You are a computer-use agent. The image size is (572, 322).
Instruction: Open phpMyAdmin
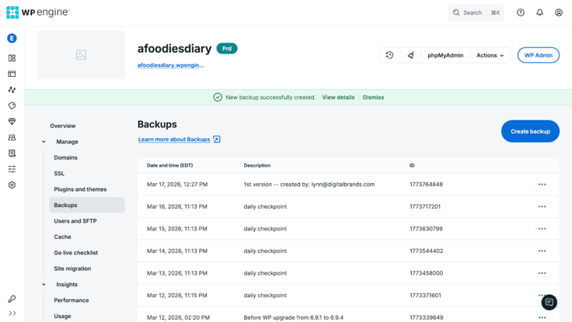(445, 55)
